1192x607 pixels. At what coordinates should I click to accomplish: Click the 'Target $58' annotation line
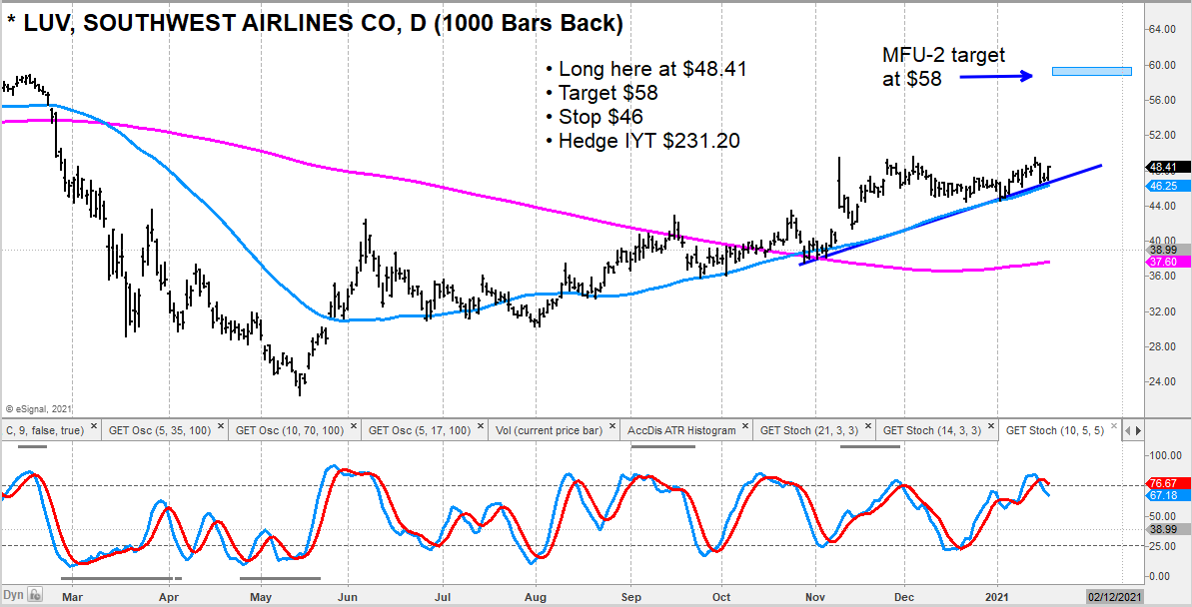pos(602,94)
